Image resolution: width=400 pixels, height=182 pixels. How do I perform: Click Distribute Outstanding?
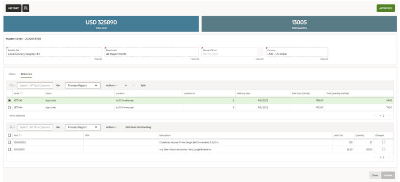point(138,127)
